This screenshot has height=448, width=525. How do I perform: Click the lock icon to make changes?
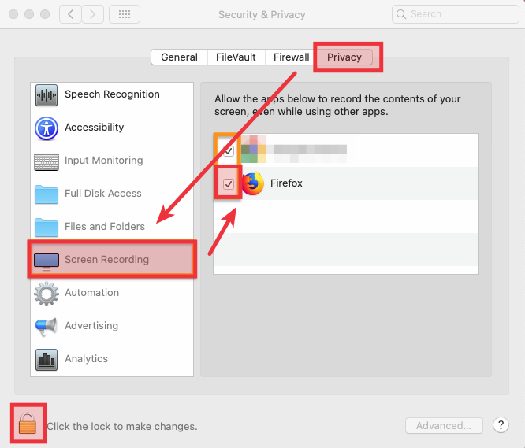click(28, 425)
